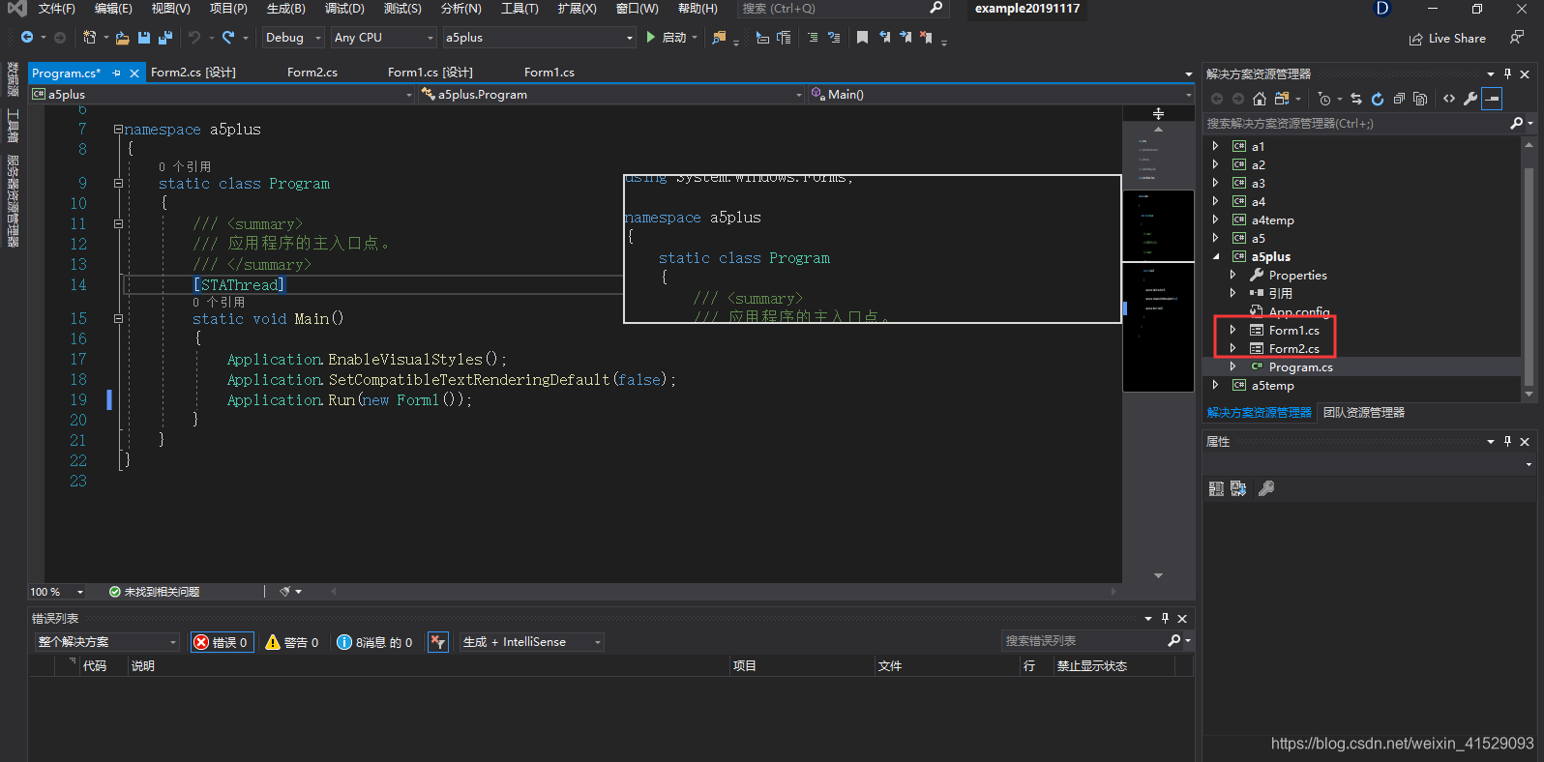Toggle Preview Selected Items in Solution Explorer
1544x762 pixels.
tap(1492, 99)
